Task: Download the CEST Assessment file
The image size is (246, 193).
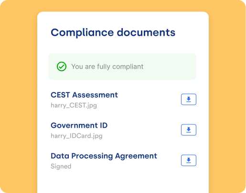Action: point(189,100)
